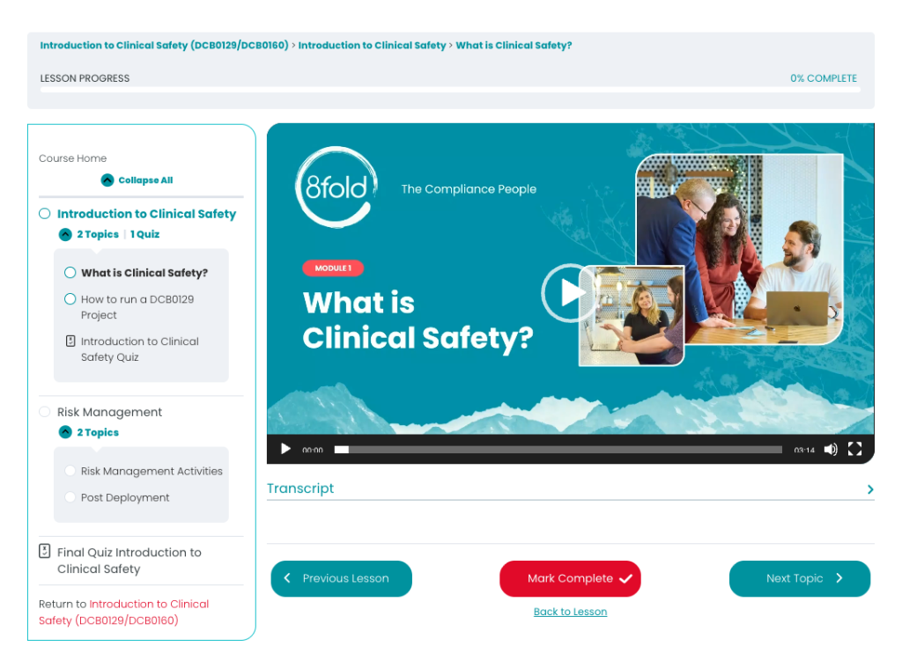Screen dimensions: 902x668
Task: Toggle Introduction to Clinical Safety completion circle
Action: click(x=44, y=214)
